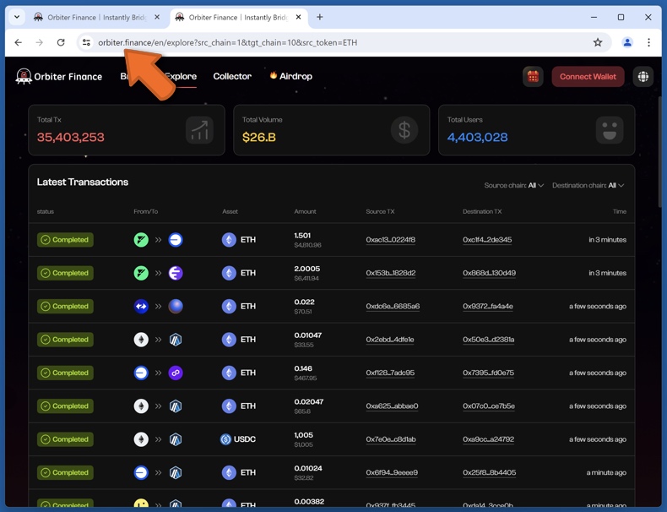
Task: Click destination chain icon in 1.501 row
Action: pos(176,240)
